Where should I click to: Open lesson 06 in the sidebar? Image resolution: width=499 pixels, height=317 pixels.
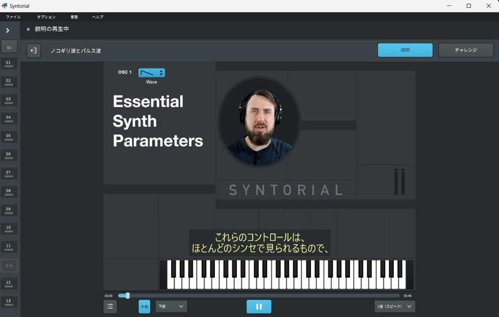point(9,156)
